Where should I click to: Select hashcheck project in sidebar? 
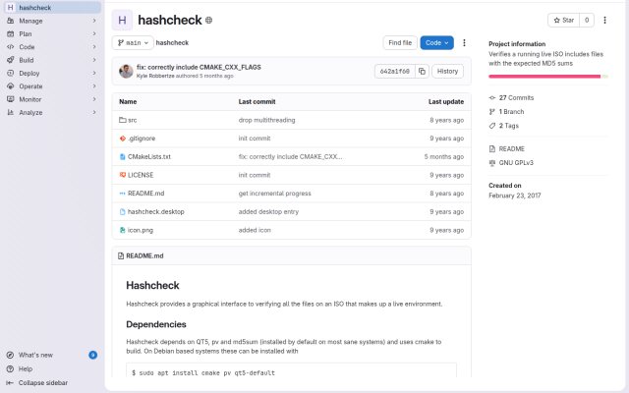coord(52,8)
